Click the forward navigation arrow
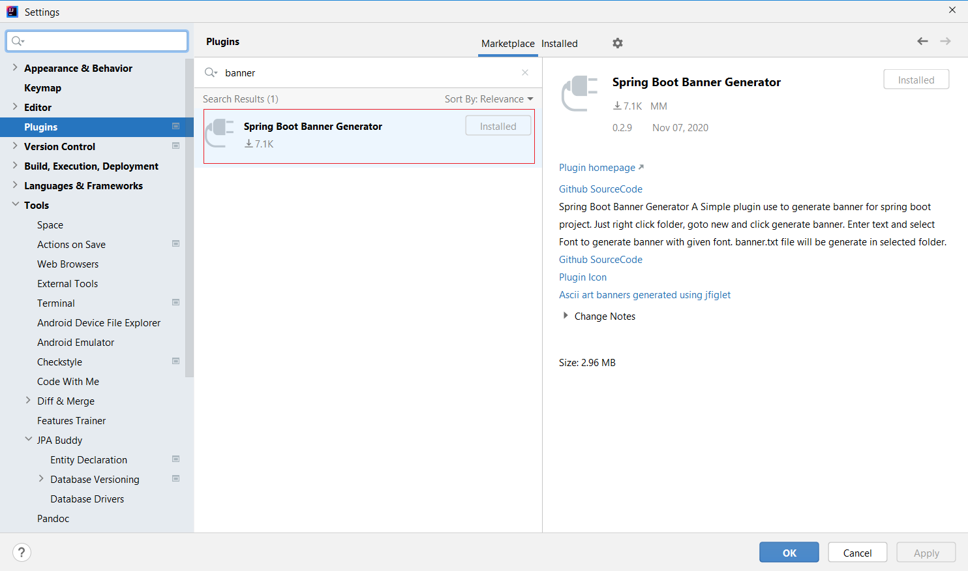Screen dimensions: 968x571 pyautogui.click(x=945, y=41)
